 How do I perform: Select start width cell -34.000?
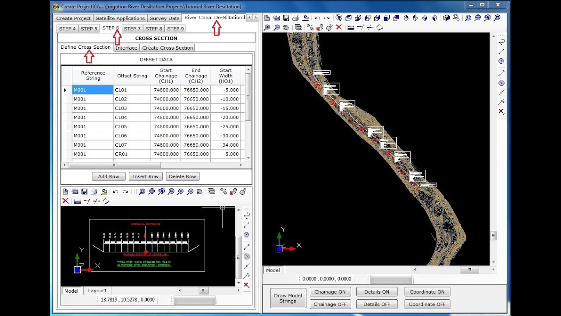[x=225, y=145]
